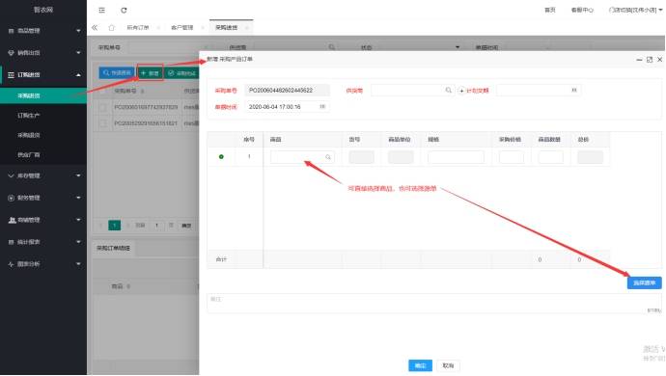Click the blue select-order button at the table's lower right
This screenshot has width=666, height=376.
point(645,282)
